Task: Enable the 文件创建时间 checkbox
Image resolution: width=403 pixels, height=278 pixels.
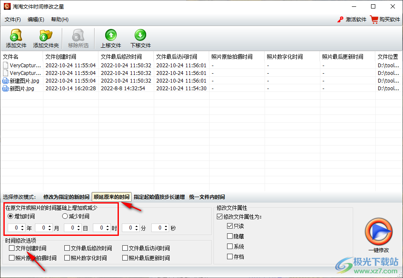Action: 12,248
